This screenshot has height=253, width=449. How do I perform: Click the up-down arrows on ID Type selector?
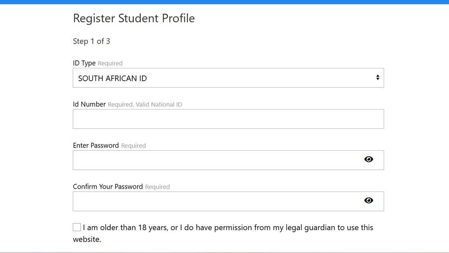pos(377,78)
